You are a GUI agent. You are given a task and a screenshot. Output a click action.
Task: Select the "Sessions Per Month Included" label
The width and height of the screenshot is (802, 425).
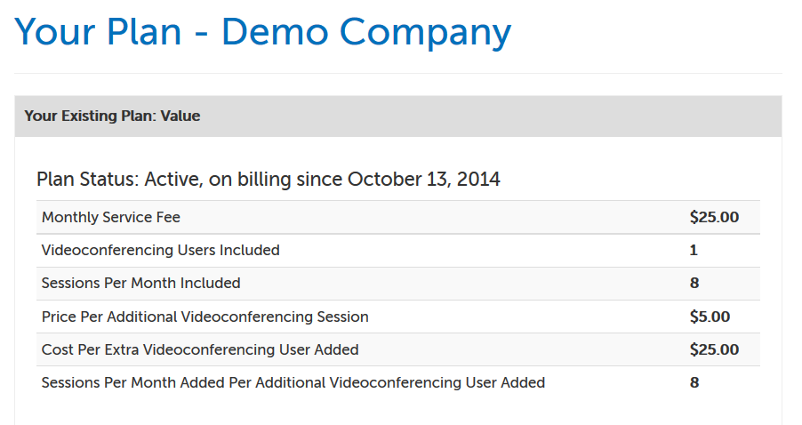click(141, 283)
